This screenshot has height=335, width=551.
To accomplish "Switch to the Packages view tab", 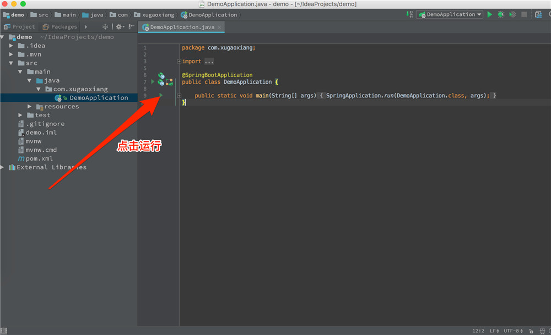I will coord(60,26).
